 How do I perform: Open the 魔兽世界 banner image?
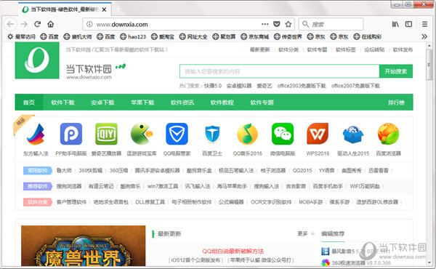pyautogui.click(x=83, y=246)
